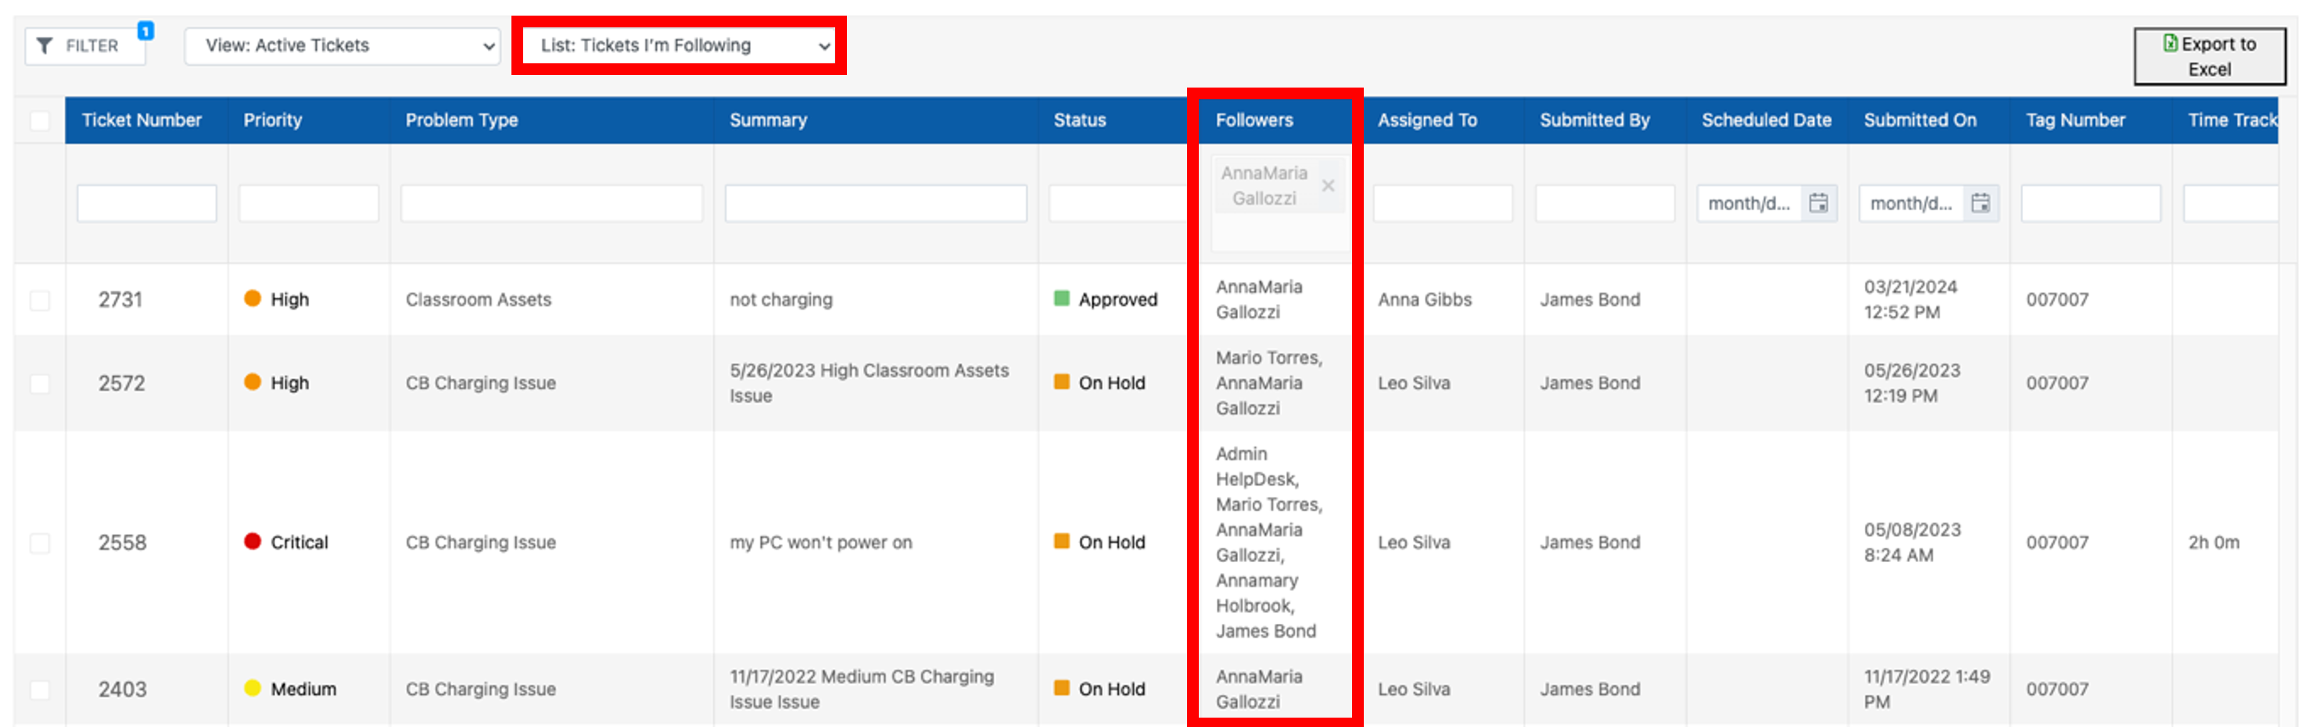Open the Submitted On calendar picker
Screen dimensions: 2310x727
[1980, 203]
